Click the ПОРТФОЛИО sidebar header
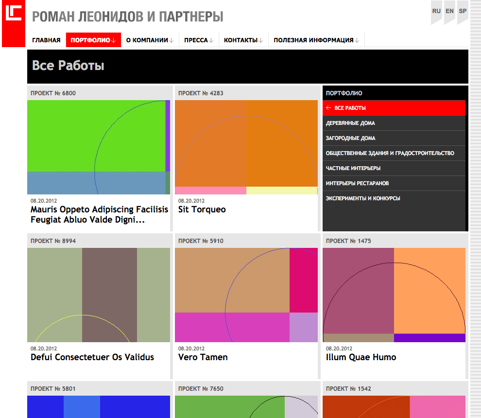This screenshot has height=418, width=481. pyautogui.click(x=344, y=93)
